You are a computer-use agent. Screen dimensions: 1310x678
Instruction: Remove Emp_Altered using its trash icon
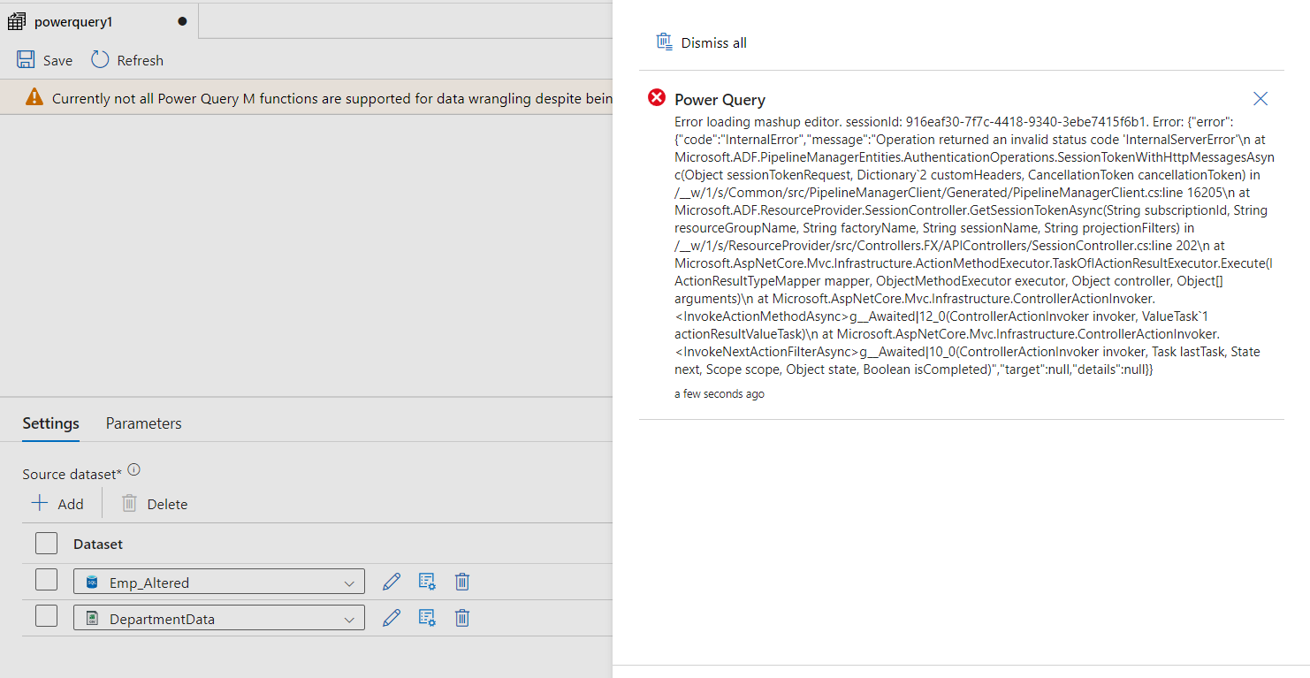point(461,582)
